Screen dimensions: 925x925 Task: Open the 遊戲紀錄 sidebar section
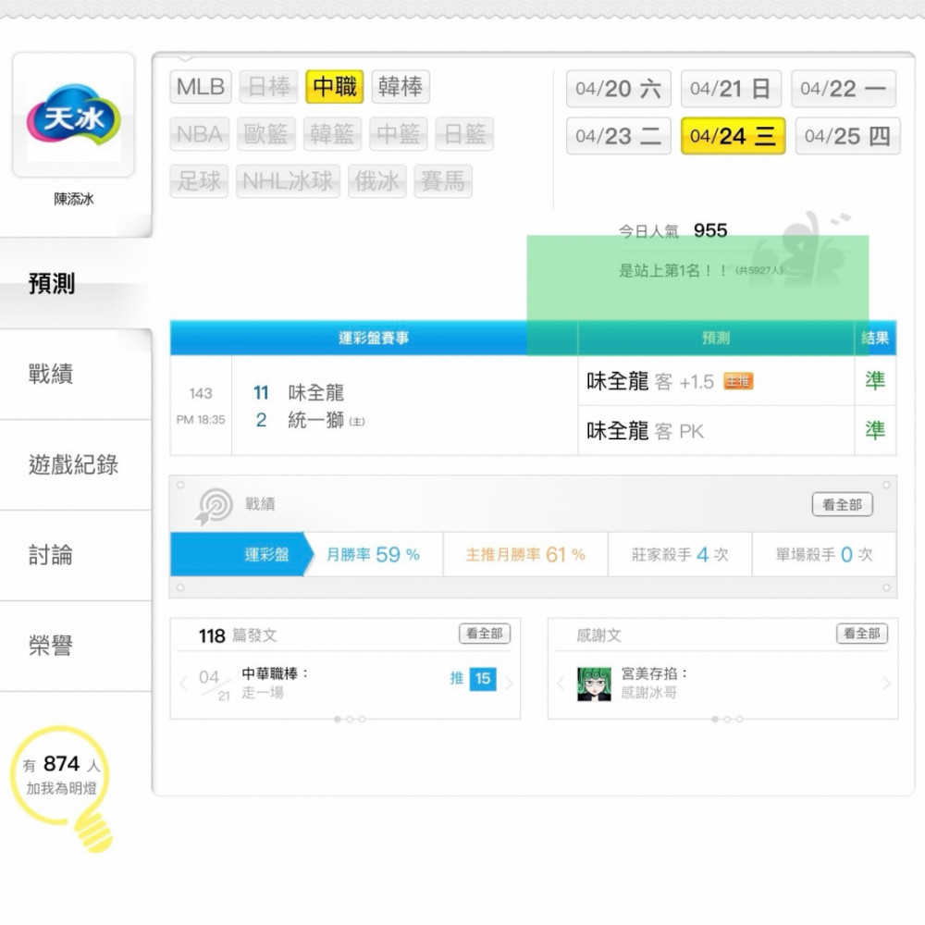[76, 465]
